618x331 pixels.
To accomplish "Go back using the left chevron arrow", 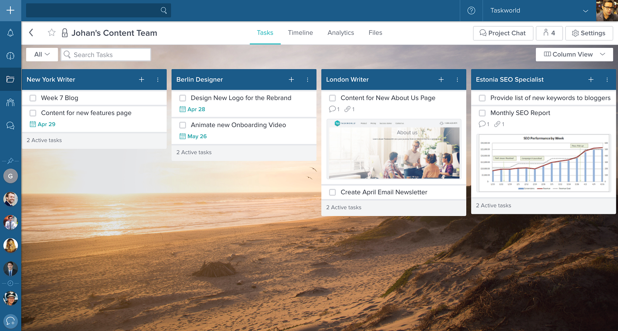I will coord(31,32).
